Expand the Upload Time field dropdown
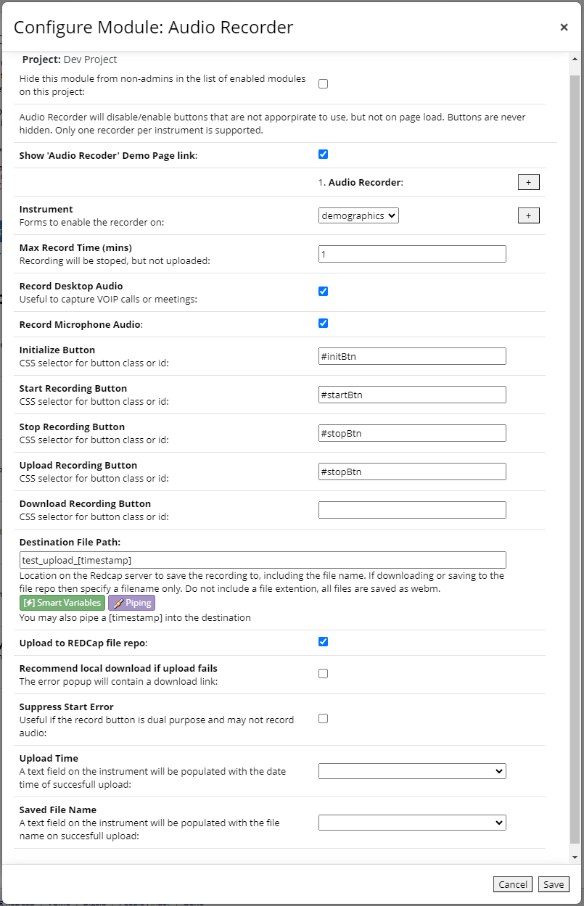This screenshot has width=584, height=906. pyautogui.click(x=412, y=771)
